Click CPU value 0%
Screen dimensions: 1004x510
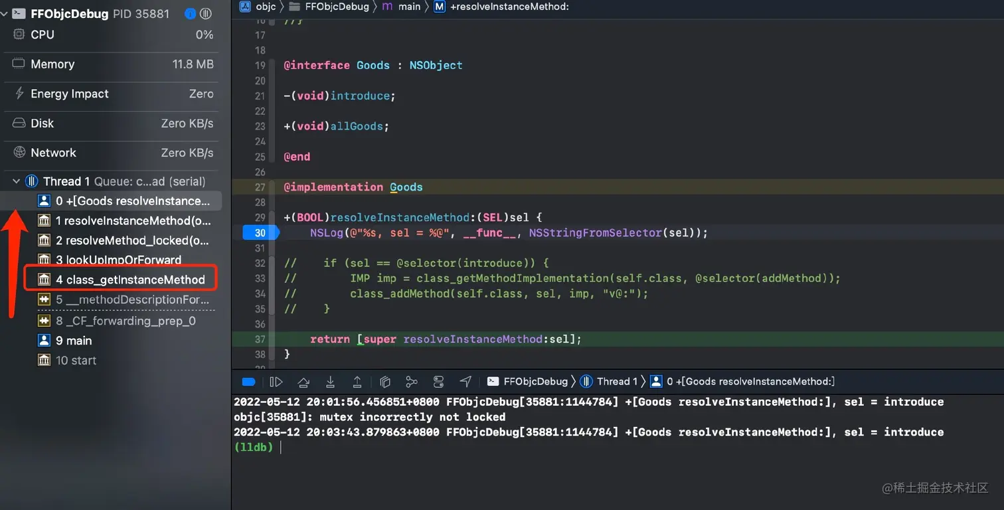click(205, 35)
